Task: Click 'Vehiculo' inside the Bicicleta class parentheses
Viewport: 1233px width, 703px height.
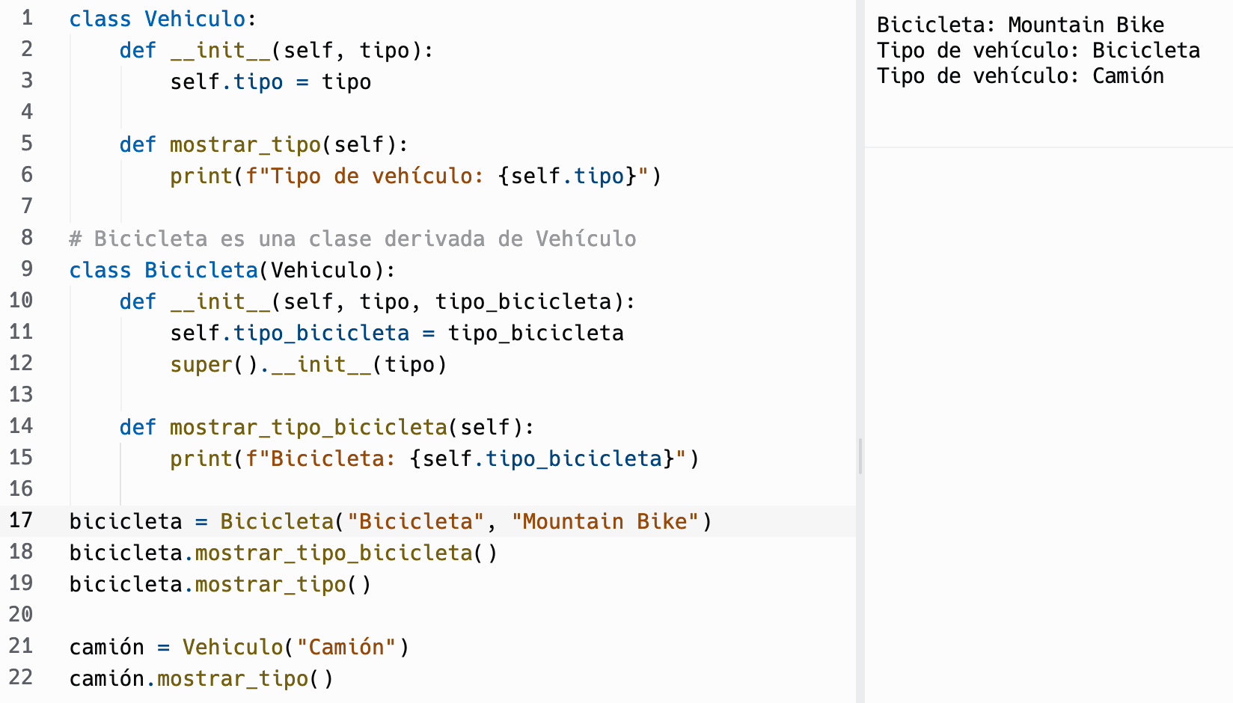Action: pos(321,270)
